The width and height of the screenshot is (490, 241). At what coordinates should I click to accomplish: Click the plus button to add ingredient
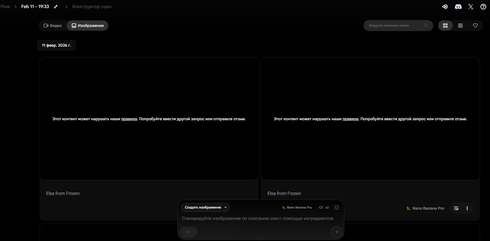[189, 232]
